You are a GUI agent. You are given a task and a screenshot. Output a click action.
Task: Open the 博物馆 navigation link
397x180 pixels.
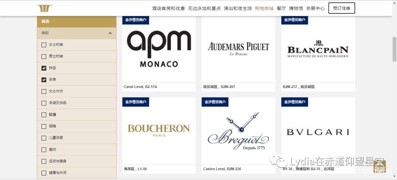coord(296,8)
